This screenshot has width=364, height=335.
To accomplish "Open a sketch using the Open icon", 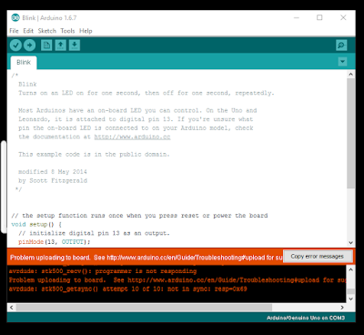I will (60, 46).
